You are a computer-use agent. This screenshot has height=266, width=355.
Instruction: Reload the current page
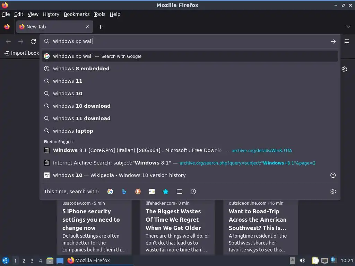pos(33,42)
